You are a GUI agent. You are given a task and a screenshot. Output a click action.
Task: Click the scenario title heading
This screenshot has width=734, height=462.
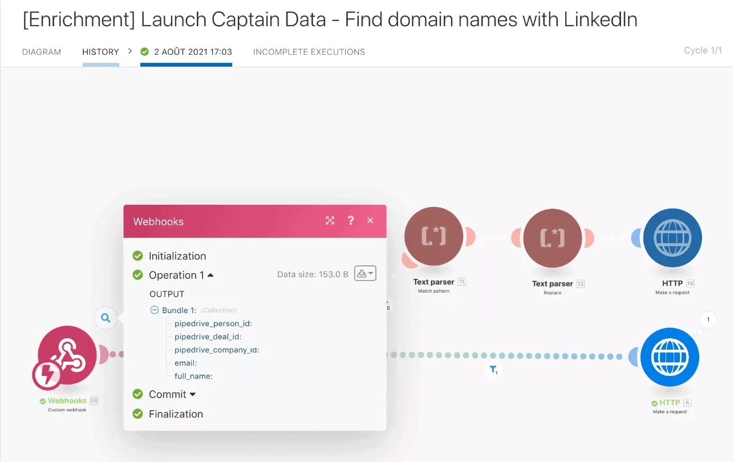pyautogui.click(x=330, y=21)
